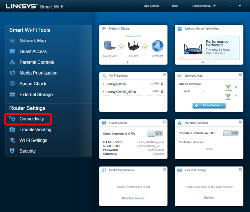The width and height of the screenshot is (250, 212).
Task: Select first slide dot in Home Networking
Action: coord(203,62)
